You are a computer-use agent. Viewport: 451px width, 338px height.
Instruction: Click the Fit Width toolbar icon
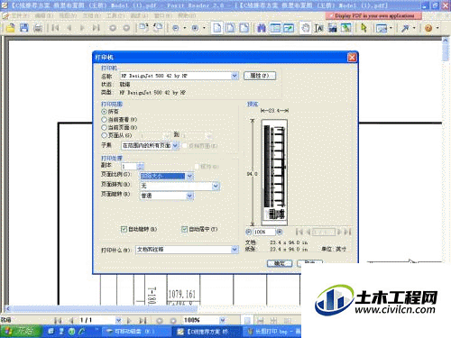click(244, 28)
